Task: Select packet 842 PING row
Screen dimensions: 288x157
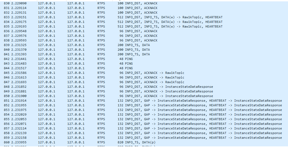Action: (x=144, y=59)
